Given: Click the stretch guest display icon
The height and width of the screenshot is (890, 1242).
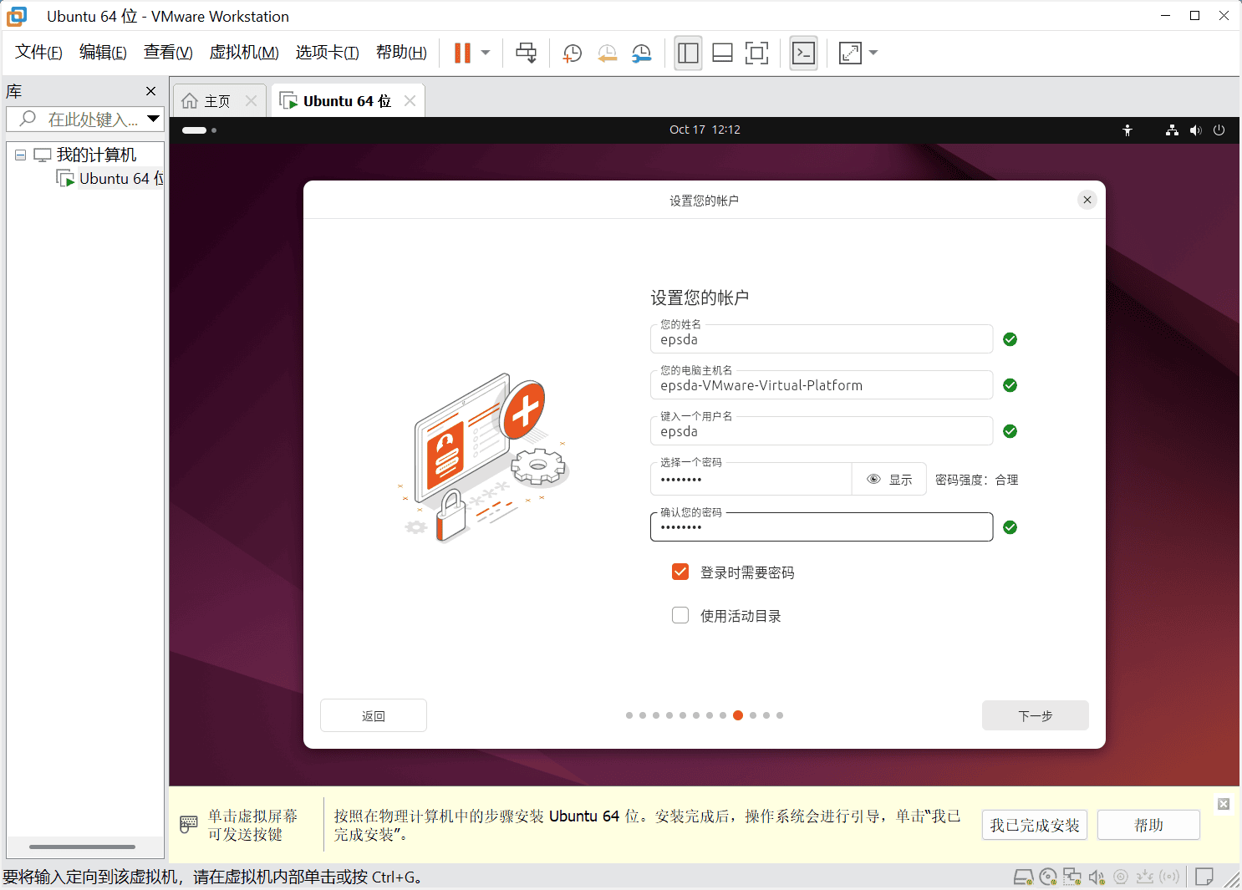Looking at the screenshot, I should (850, 53).
